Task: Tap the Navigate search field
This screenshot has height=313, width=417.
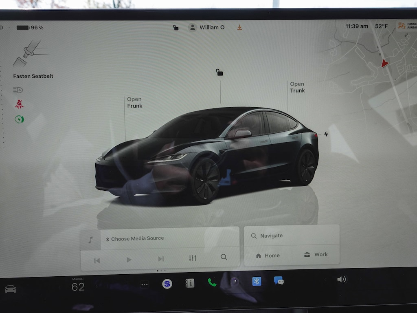Action: [291, 236]
